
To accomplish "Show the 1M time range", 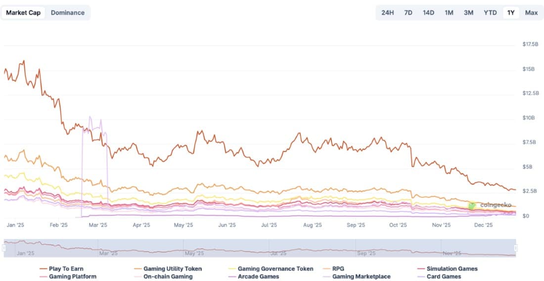I will tap(449, 12).
